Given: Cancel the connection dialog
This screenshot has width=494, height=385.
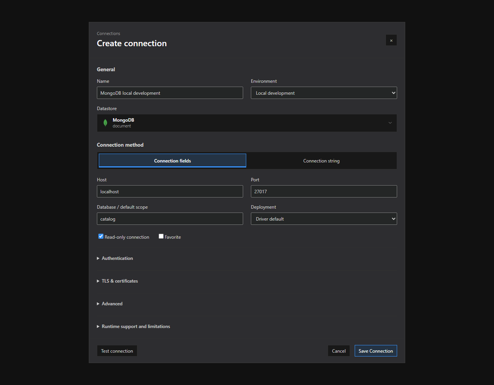Looking at the screenshot, I should click(x=339, y=351).
